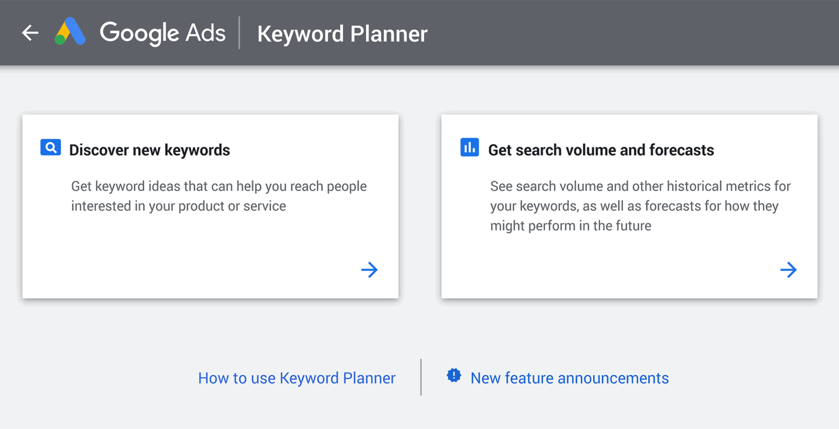The width and height of the screenshot is (839, 429).
Task: Click the Discover new keywords heading
Action: pyautogui.click(x=150, y=150)
